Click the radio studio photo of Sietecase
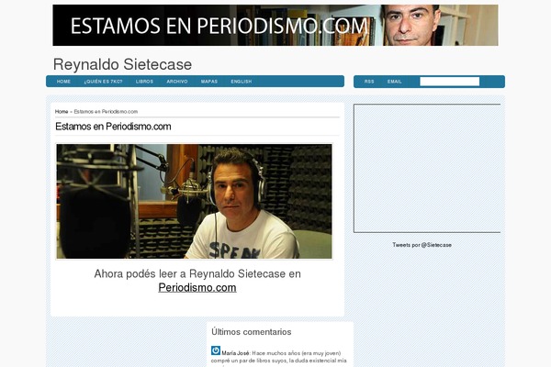 point(194,201)
